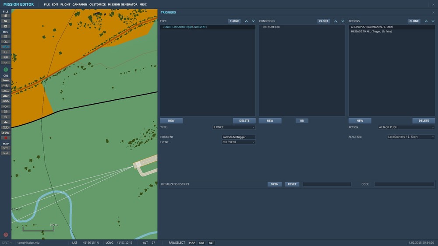Click the red X remove object icon
Viewport: 438px width, 246px height.
click(x=5, y=138)
